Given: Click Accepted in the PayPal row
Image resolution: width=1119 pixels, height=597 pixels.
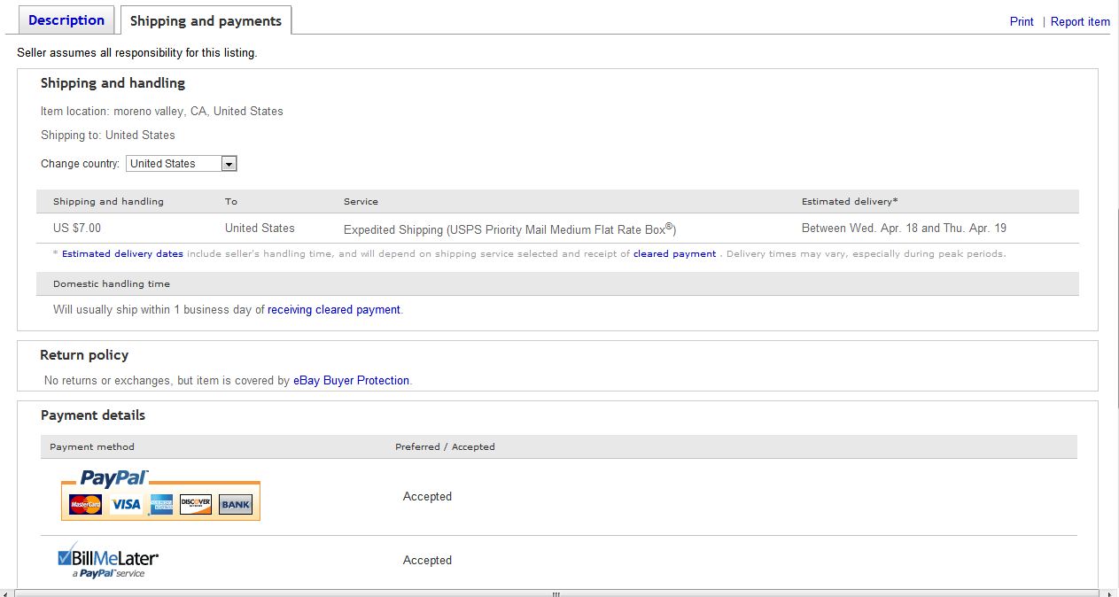Looking at the screenshot, I should pyautogui.click(x=427, y=497).
